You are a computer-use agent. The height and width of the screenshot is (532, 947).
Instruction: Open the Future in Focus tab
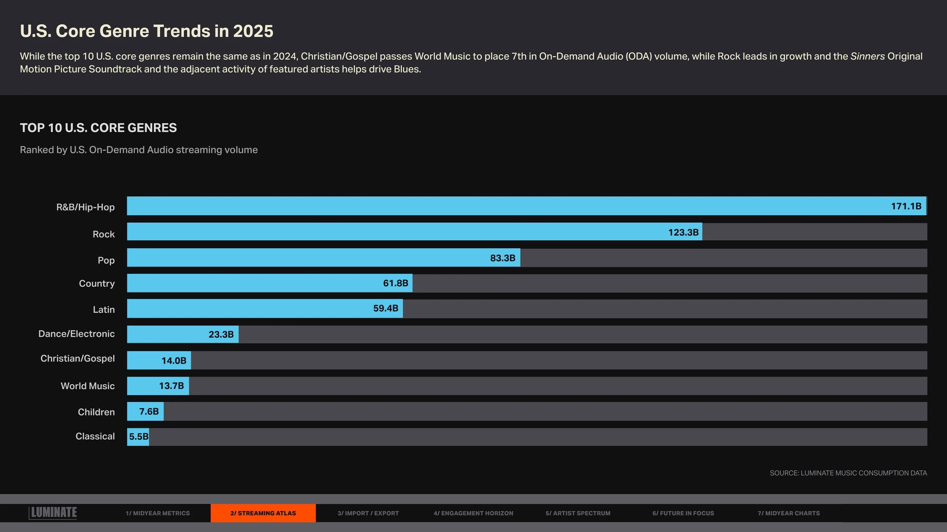pos(683,513)
